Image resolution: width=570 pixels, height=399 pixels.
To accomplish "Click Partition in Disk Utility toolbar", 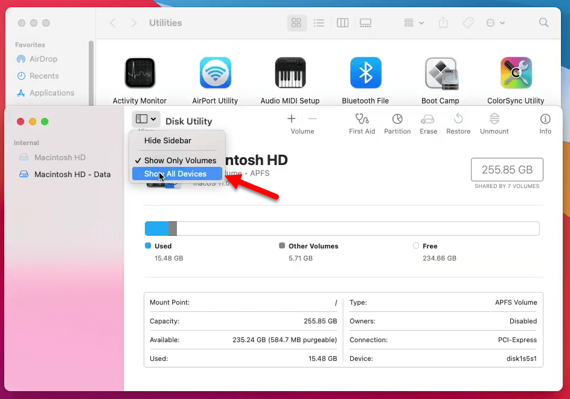I will (397, 124).
